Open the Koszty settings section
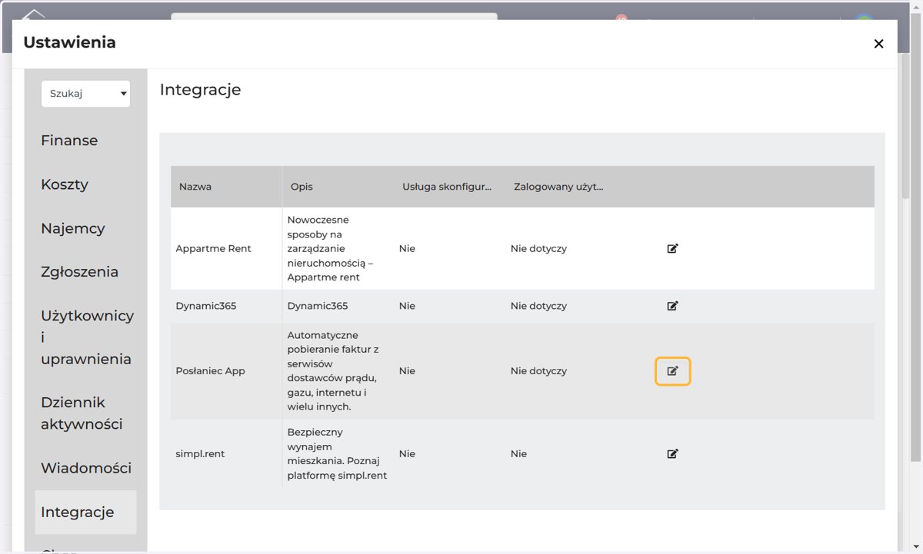923x554 pixels. point(65,184)
